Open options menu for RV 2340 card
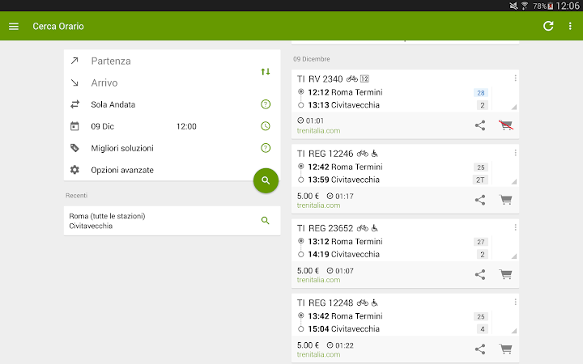The width and height of the screenshot is (583, 364). tap(515, 78)
